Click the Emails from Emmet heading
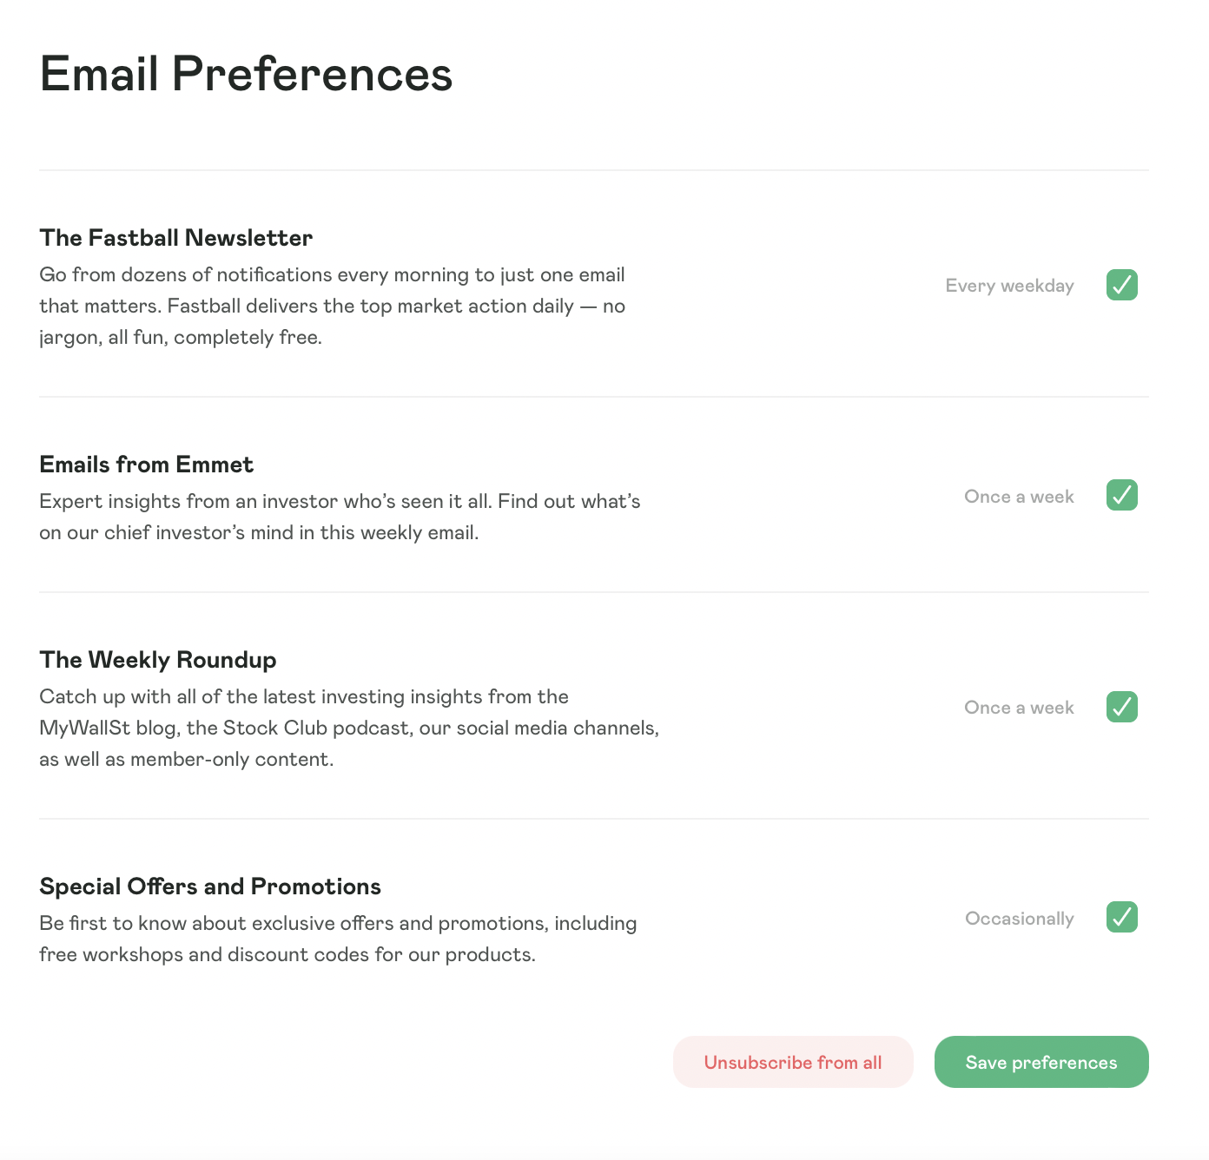This screenshot has width=1209, height=1160. click(x=146, y=465)
